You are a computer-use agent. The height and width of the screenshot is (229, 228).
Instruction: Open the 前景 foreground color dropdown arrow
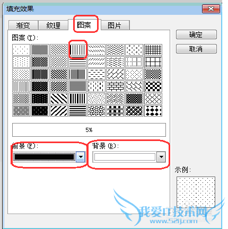pos(81,157)
